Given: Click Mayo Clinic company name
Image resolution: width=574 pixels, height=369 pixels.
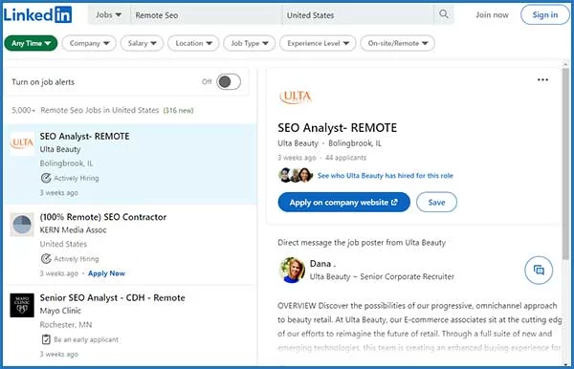Looking at the screenshot, I should click(x=60, y=311).
